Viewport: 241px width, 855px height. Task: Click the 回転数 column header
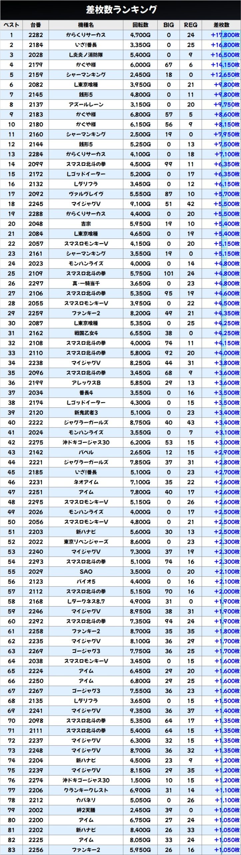140,25
